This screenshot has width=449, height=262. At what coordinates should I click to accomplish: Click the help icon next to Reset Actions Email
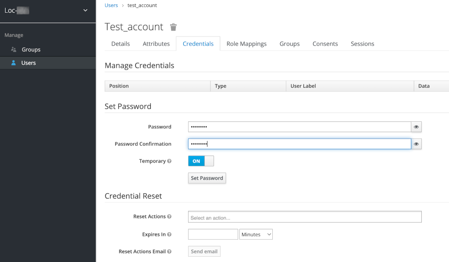pos(169,251)
